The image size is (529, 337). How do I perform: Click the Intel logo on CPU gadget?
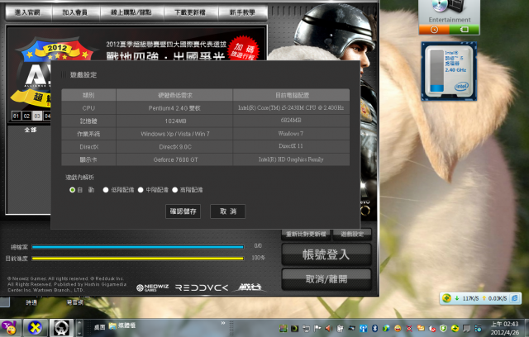(461, 86)
